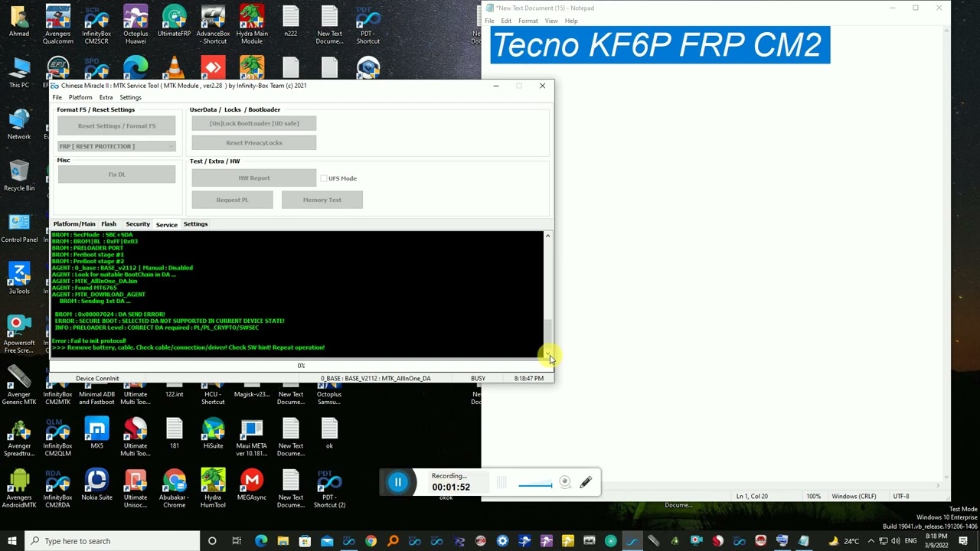Open AdvanceBox Shortcut desktop icon
Viewport: 980px width, 551px height.
(x=213, y=24)
